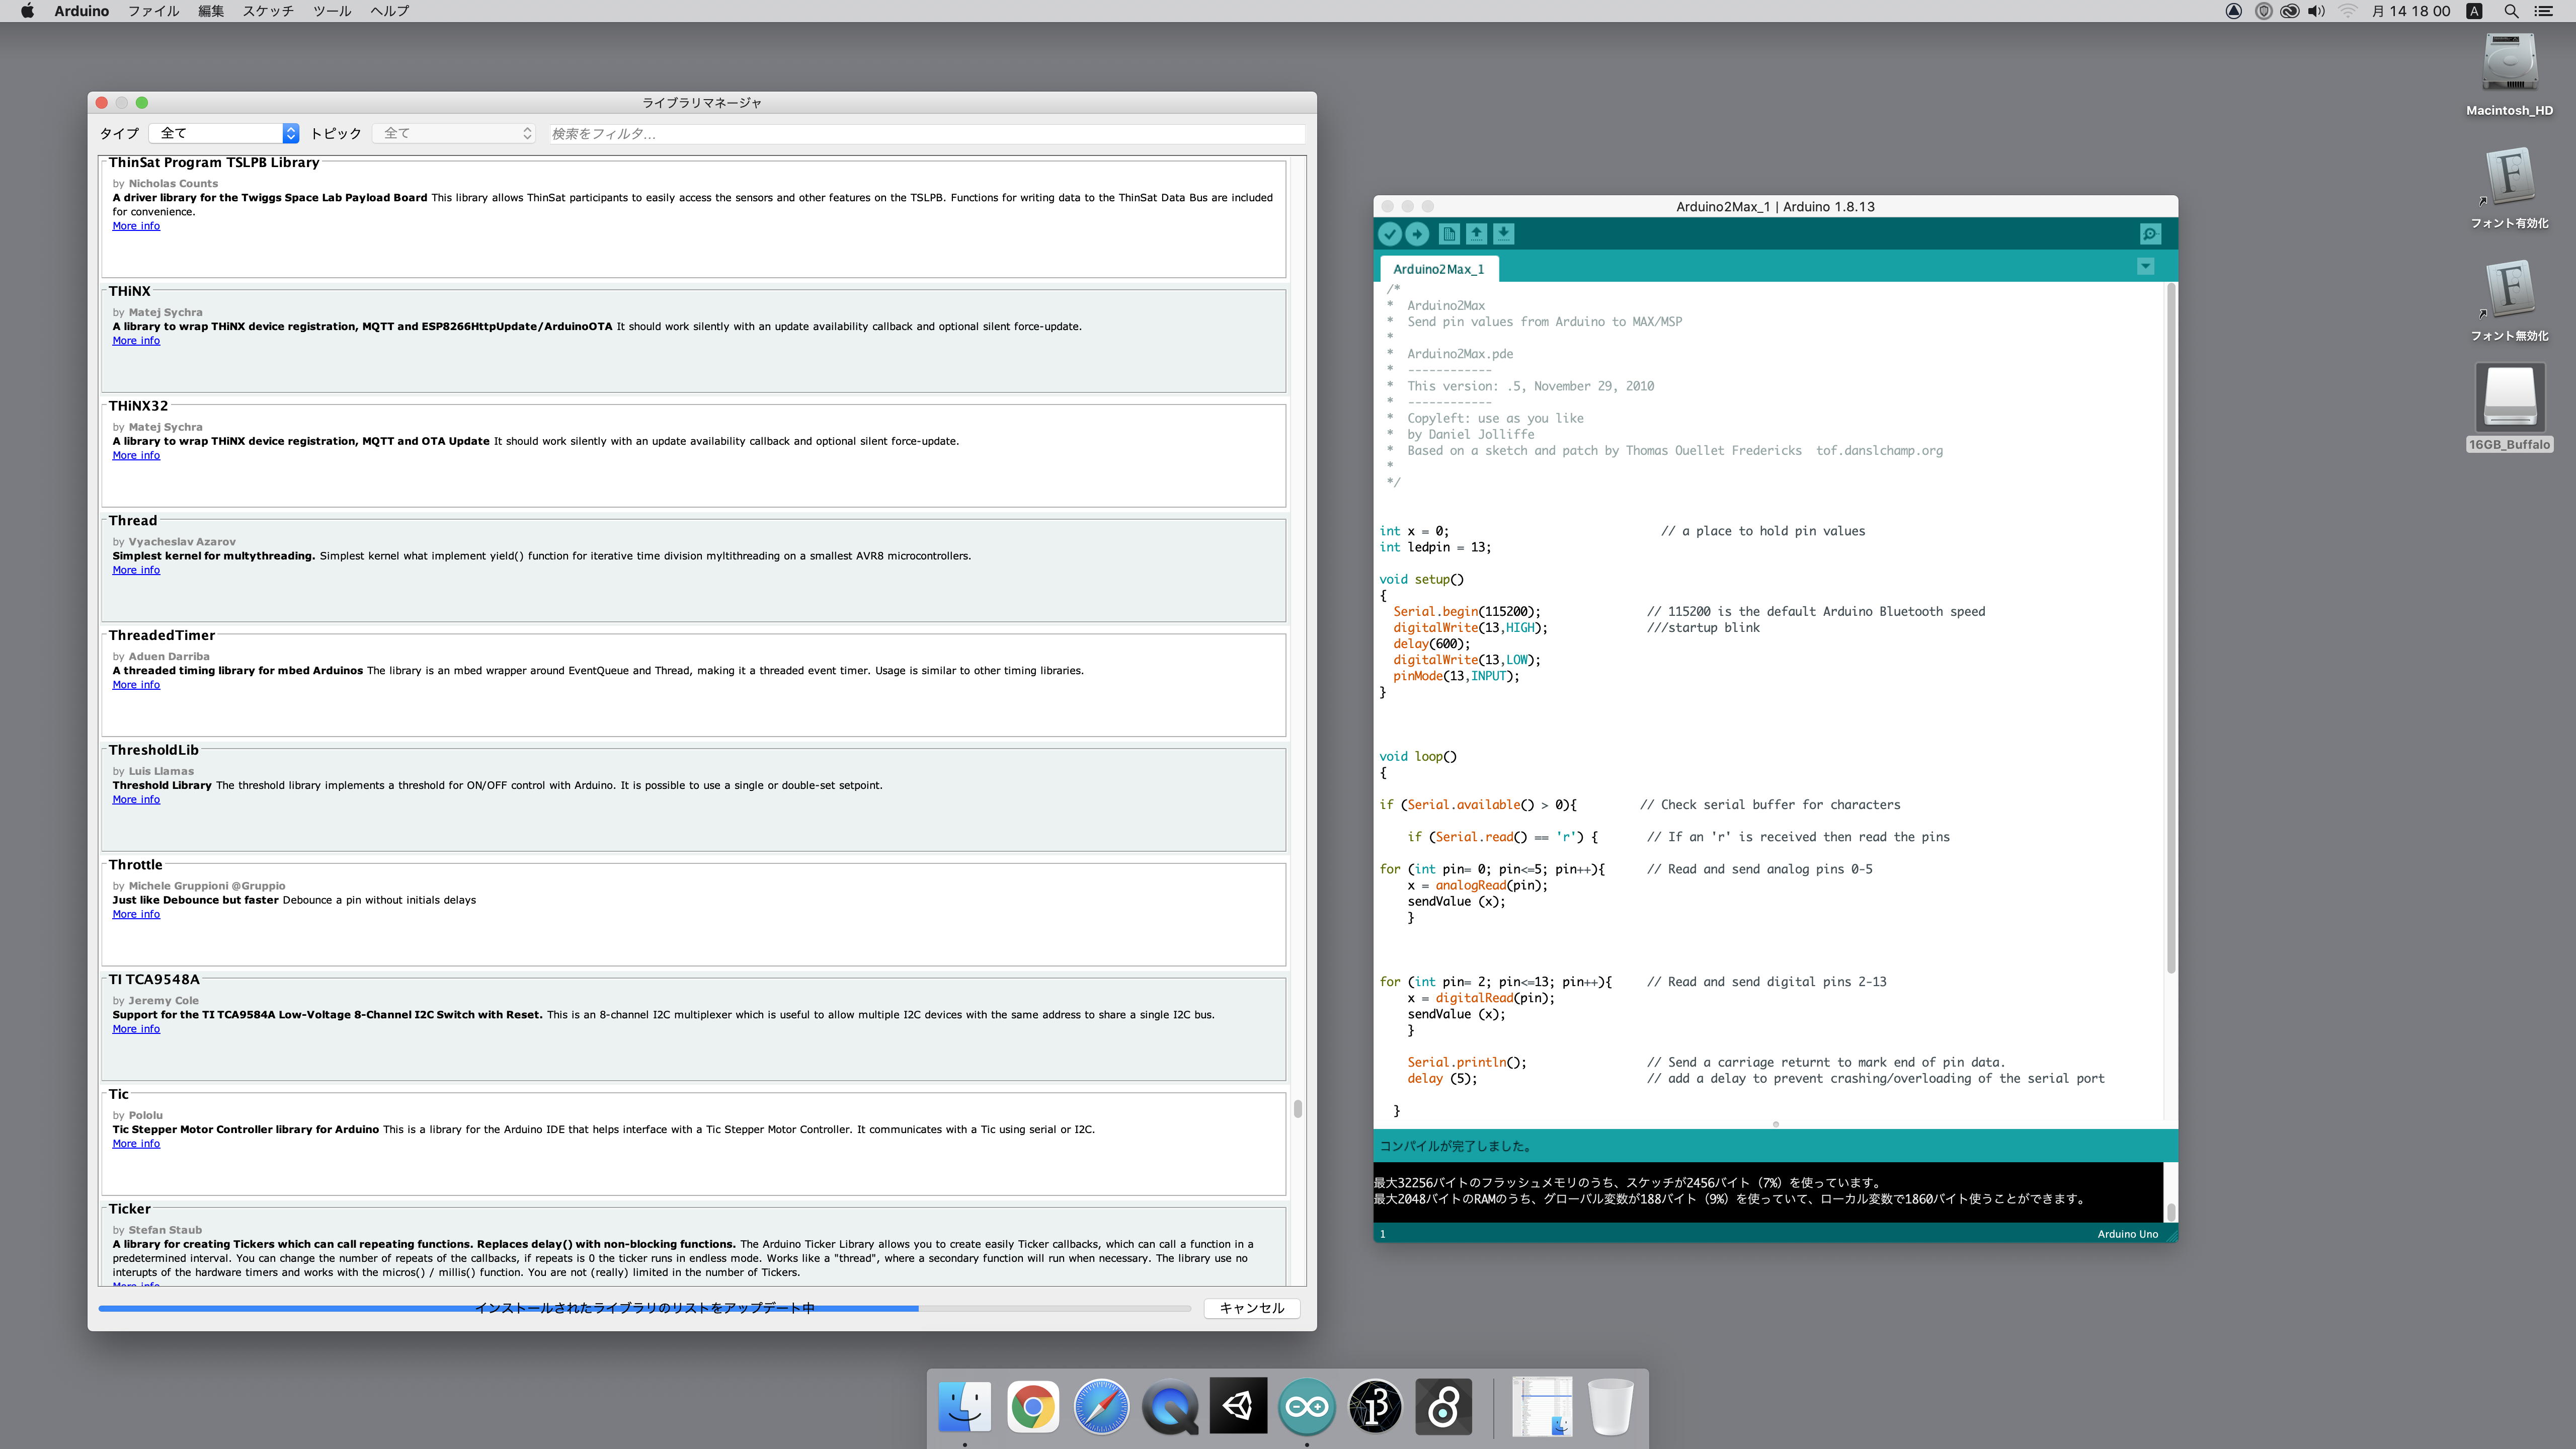Click the Upload arrow toolbar button

point(1417,234)
